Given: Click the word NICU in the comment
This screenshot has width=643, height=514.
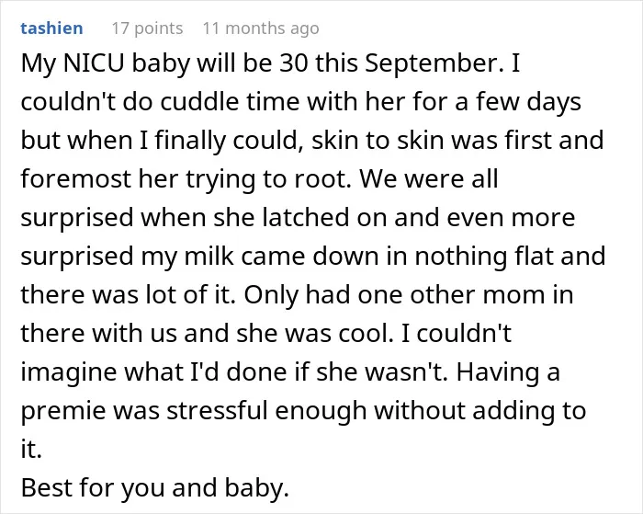Looking at the screenshot, I should click(94, 63).
